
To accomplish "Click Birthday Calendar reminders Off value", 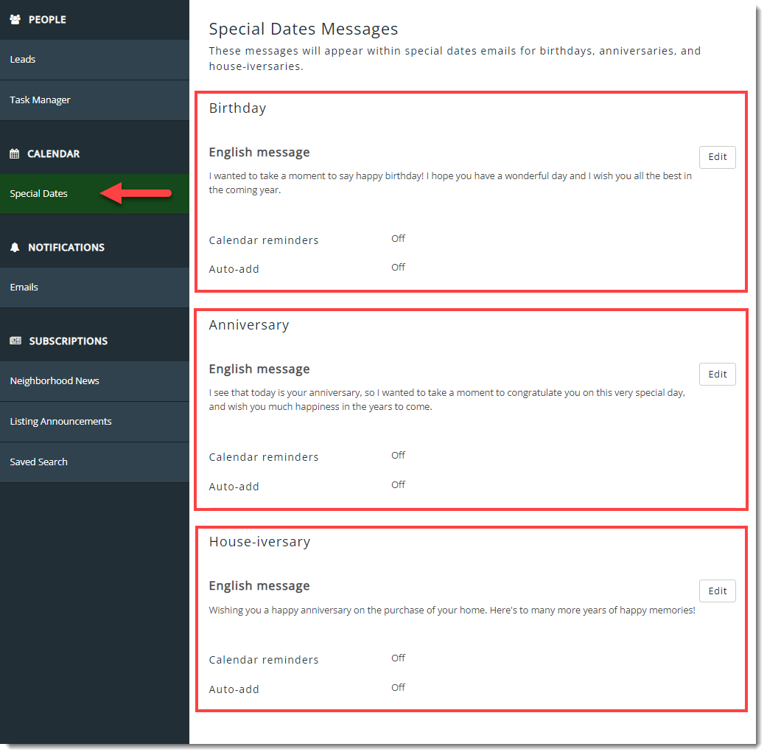I will pos(398,239).
